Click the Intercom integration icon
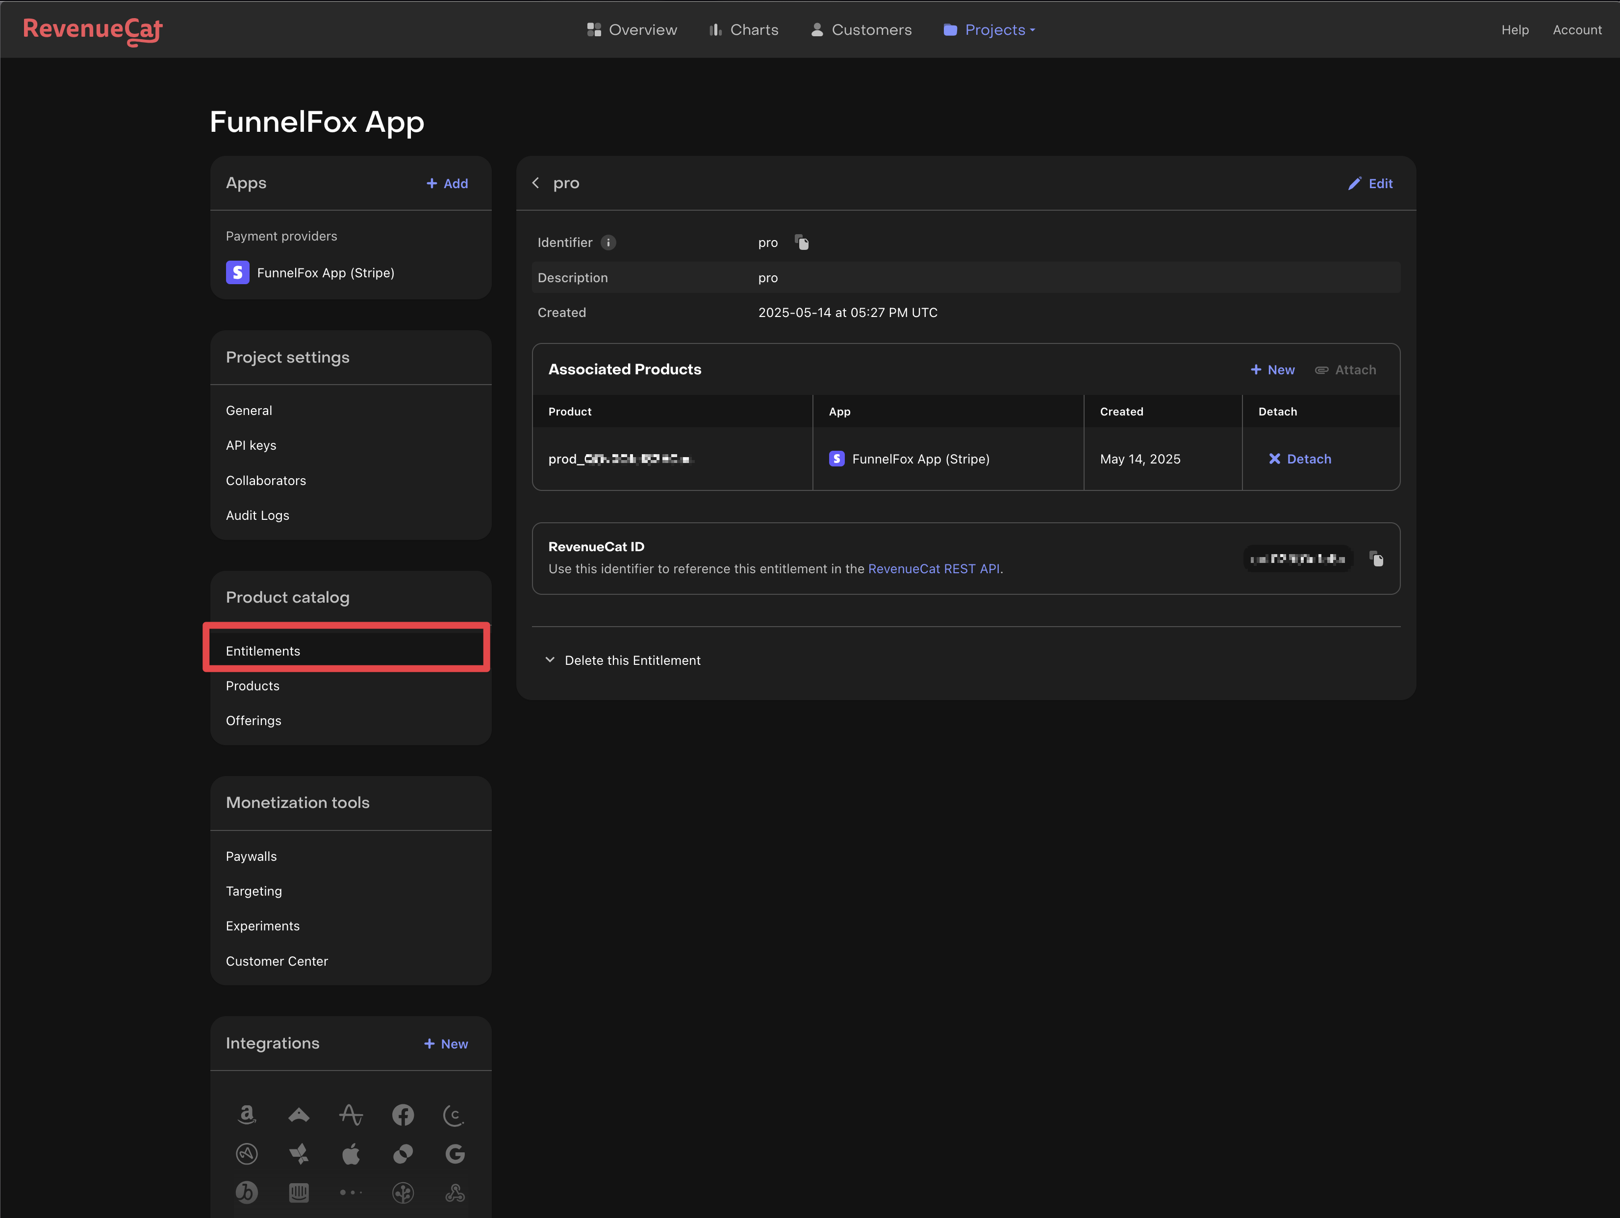1620x1218 pixels. 299,1193
